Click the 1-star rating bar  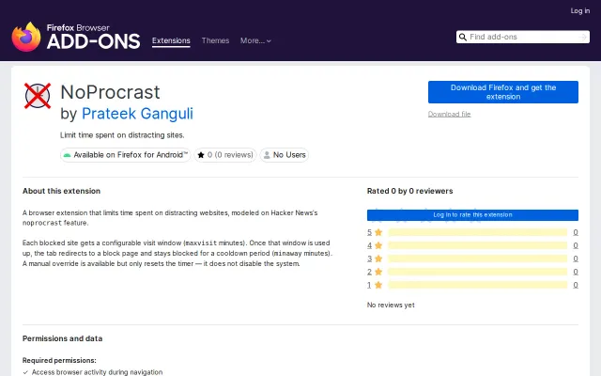pyautogui.click(x=477, y=285)
